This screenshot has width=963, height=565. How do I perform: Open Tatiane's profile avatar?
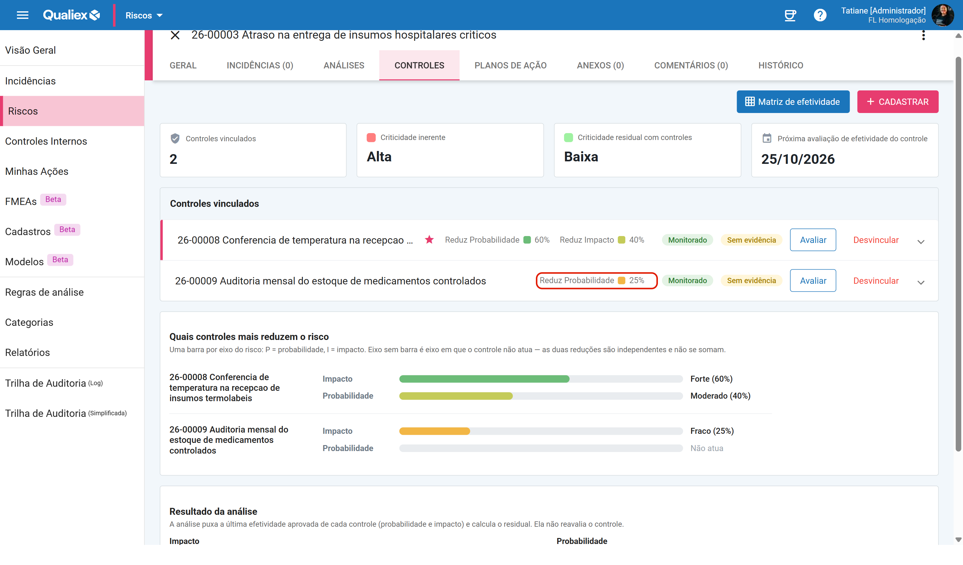click(943, 15)
